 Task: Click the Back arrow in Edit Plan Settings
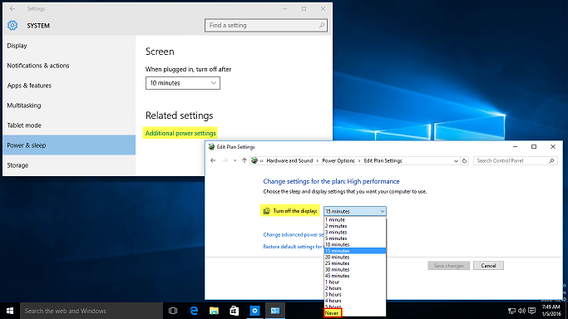point(213,160)
